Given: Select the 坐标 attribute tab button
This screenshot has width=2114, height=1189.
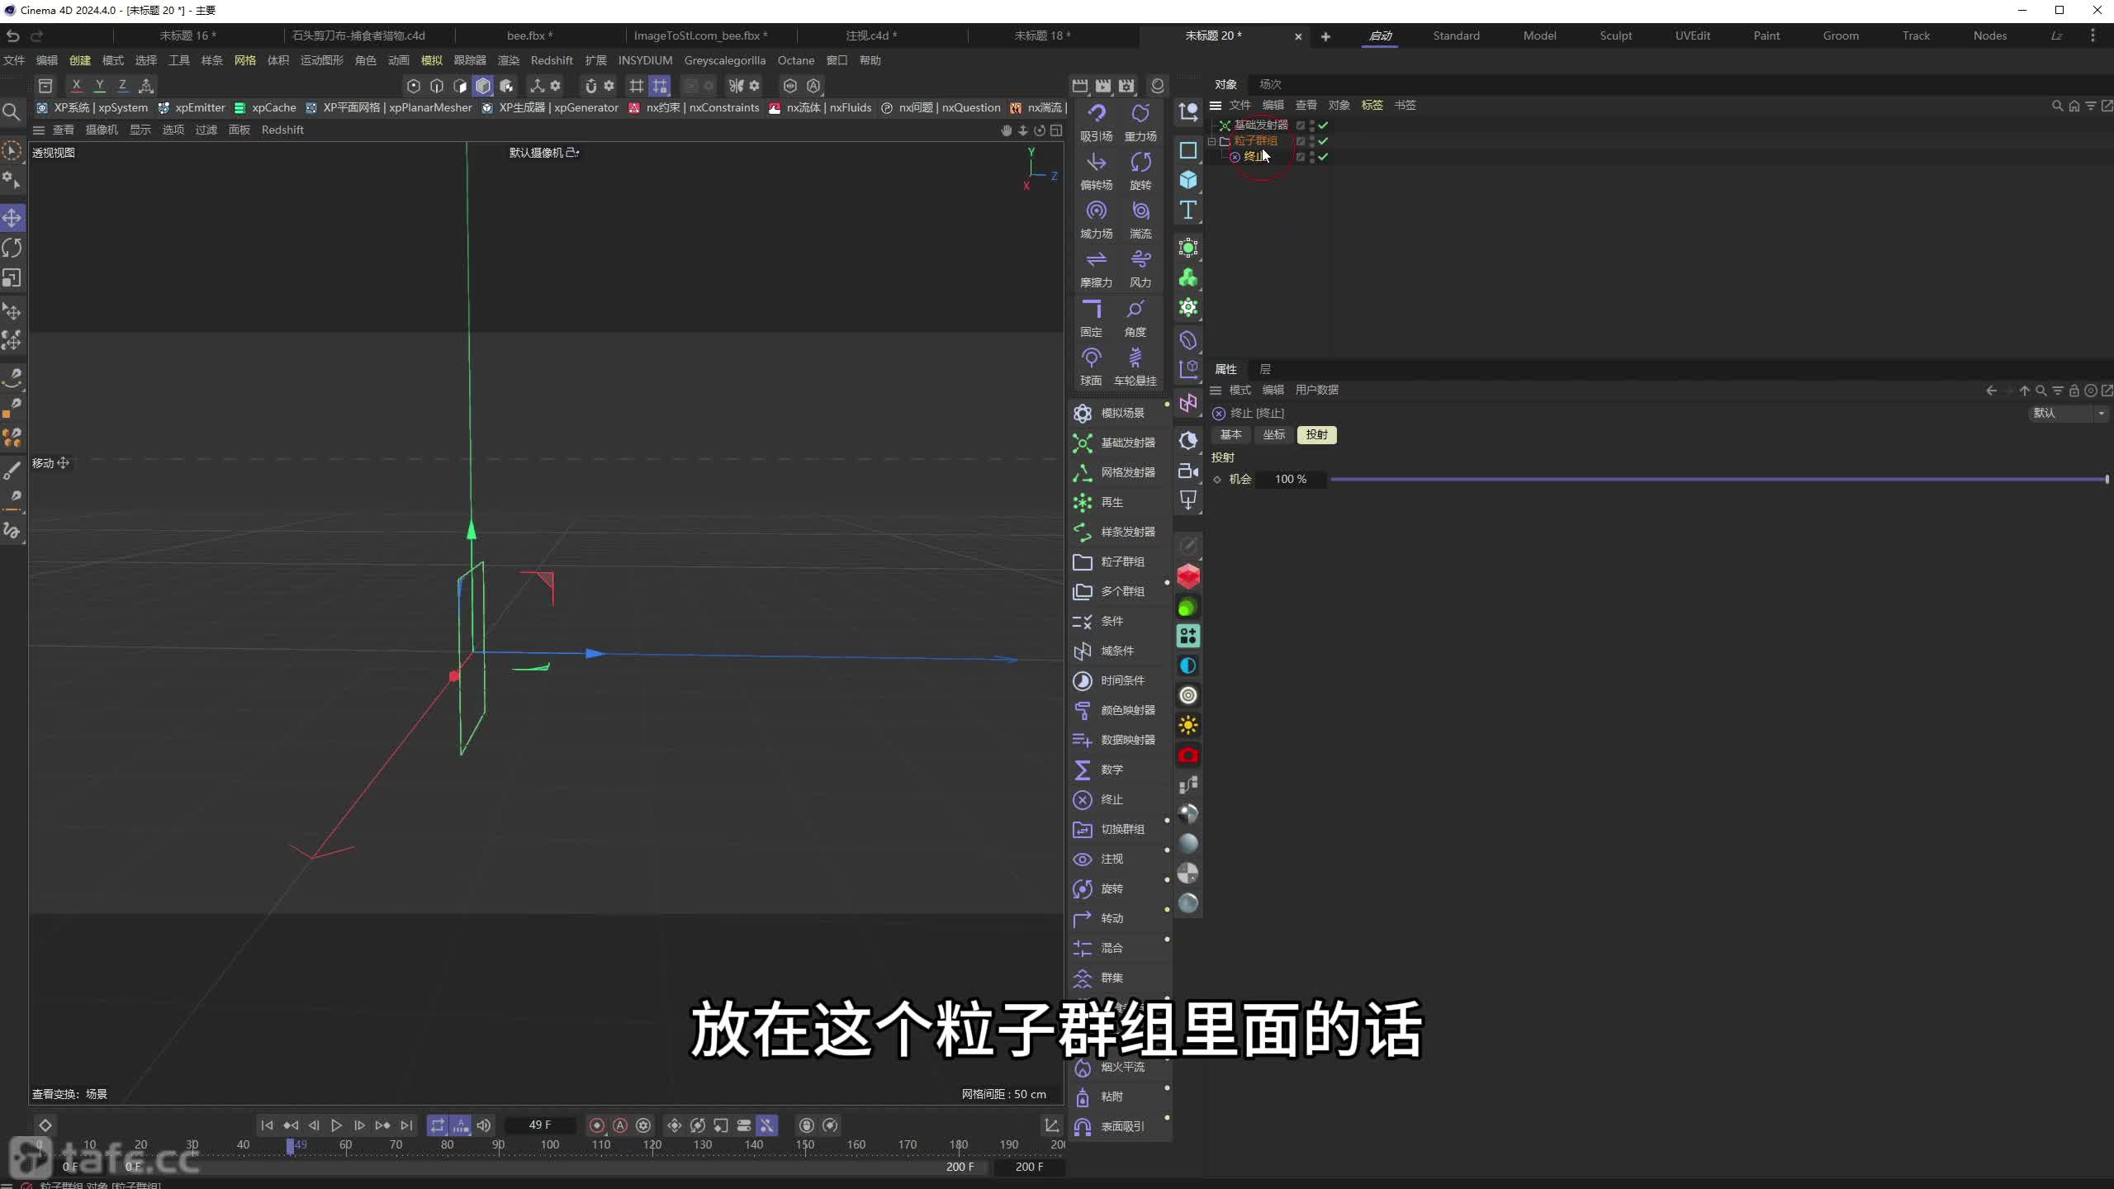Looking at the screenshot, I should coord(1273,434).
